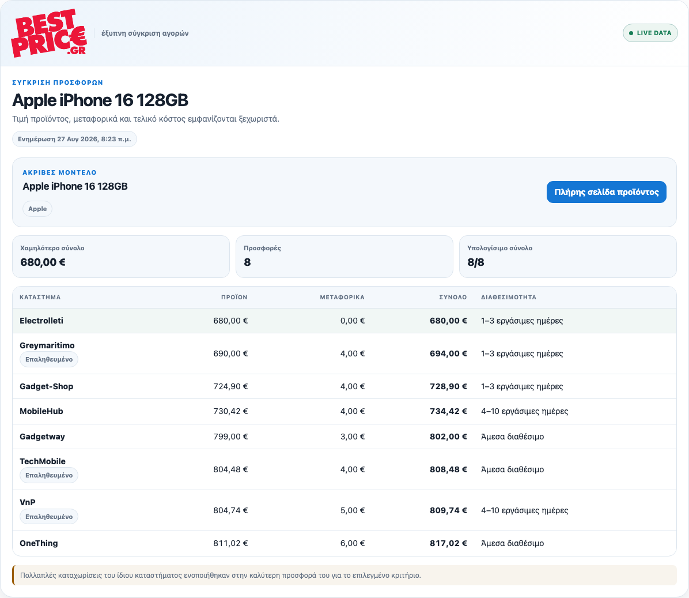Click Electrolleti availability 1–3 εργάσιμες ημέρες
The image size is (689, 598).
coord(521,321)
